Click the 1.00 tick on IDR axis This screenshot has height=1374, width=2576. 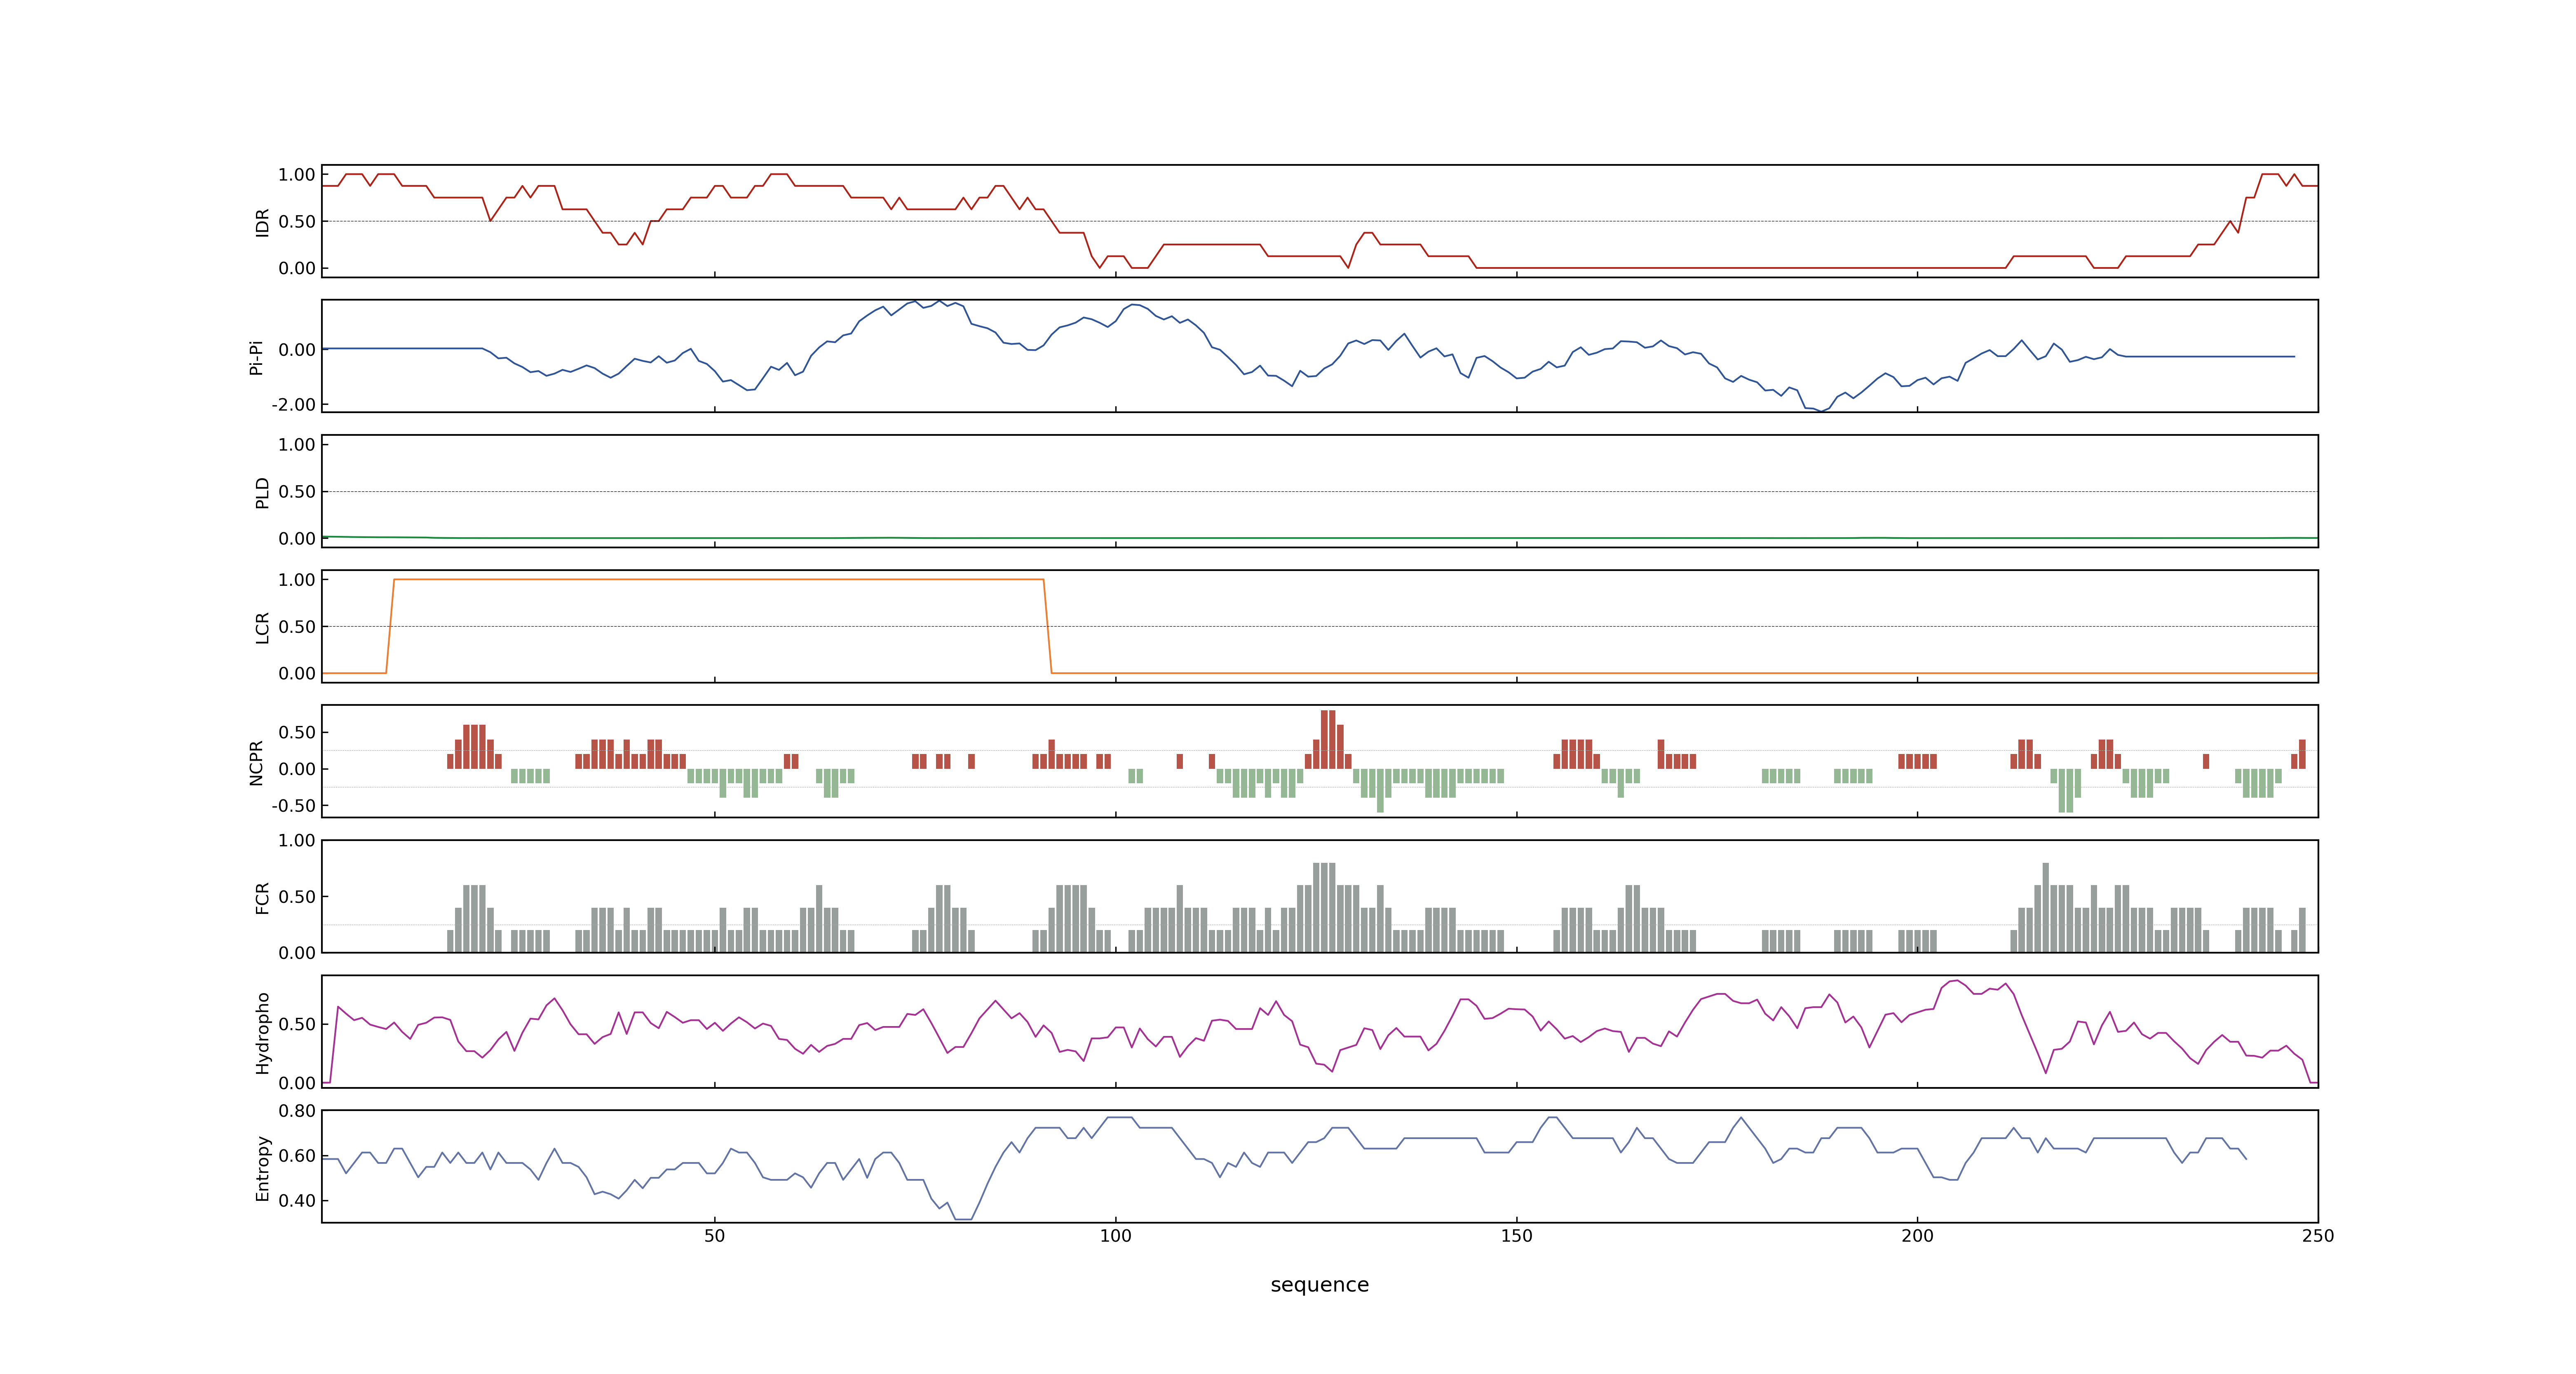tap(297, 175)
